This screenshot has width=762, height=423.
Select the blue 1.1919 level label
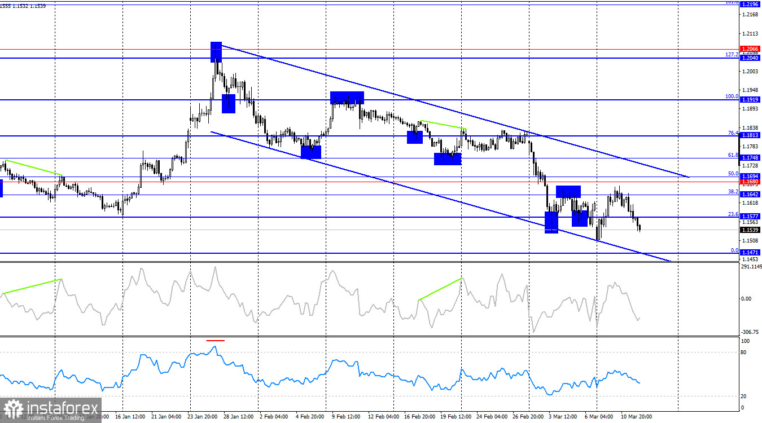point(750,100)
